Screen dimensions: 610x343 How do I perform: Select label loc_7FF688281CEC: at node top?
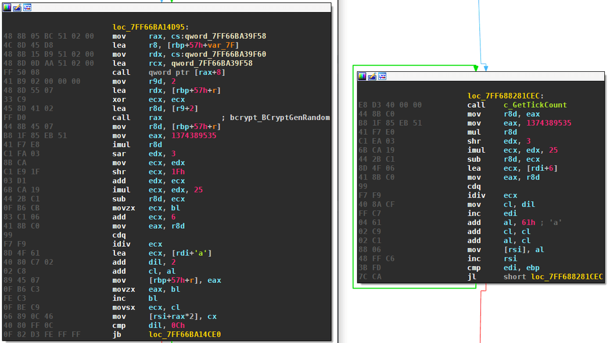[505, 96]
